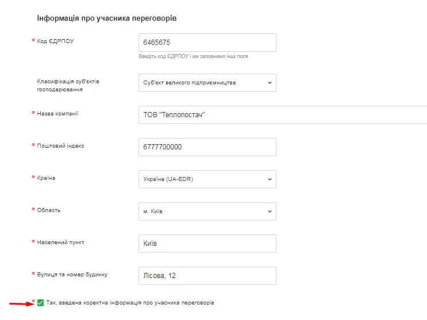
Task: Click the Населений пункт input containing Київ
Action: click(x=207, y=244)
